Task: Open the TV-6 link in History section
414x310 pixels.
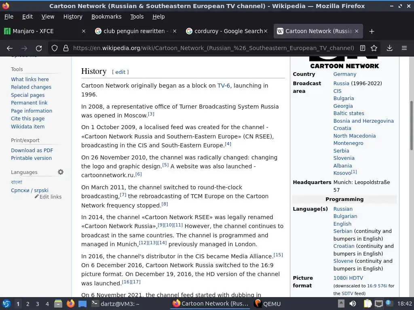Action: click(x=223, y=86)
